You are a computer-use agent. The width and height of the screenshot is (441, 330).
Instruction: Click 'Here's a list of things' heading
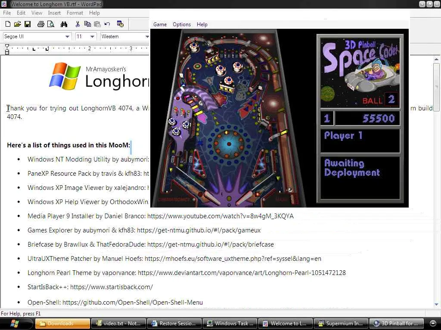click(68, 145)
